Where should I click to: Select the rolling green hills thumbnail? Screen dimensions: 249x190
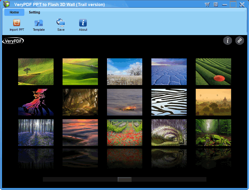(x=80, y=72)
